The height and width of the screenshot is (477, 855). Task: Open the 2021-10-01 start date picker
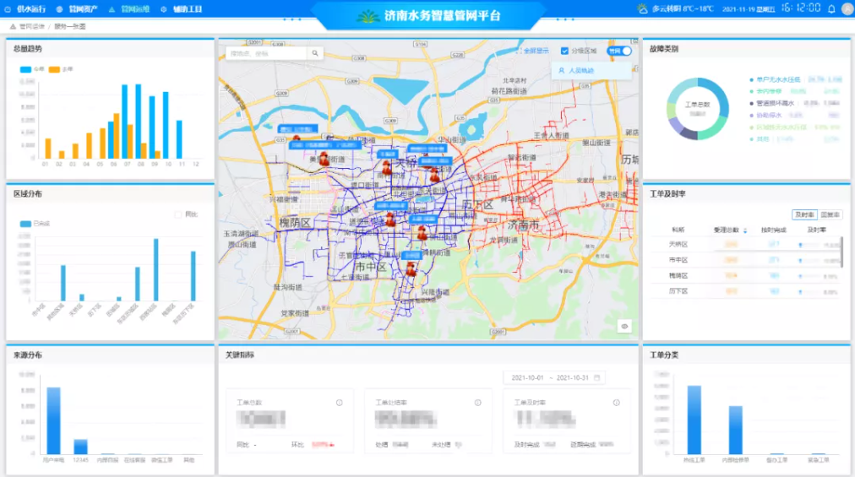click(x=527, y=377)
